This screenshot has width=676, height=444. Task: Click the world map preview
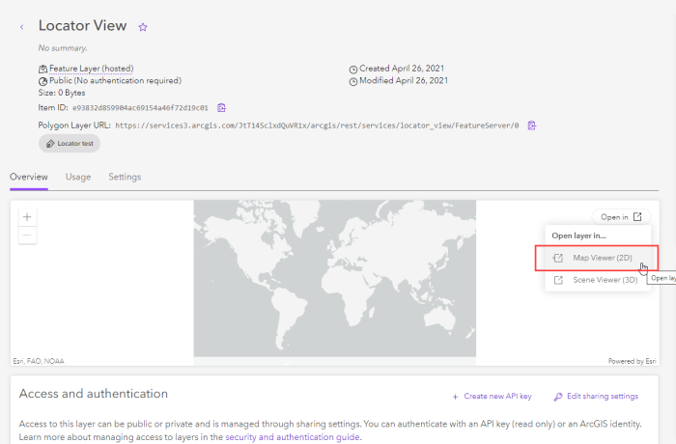[x=334, y=280]
